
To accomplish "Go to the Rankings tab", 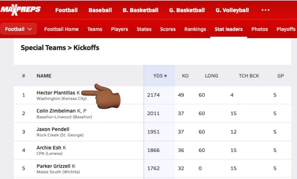I will click(x=195, y=29).
